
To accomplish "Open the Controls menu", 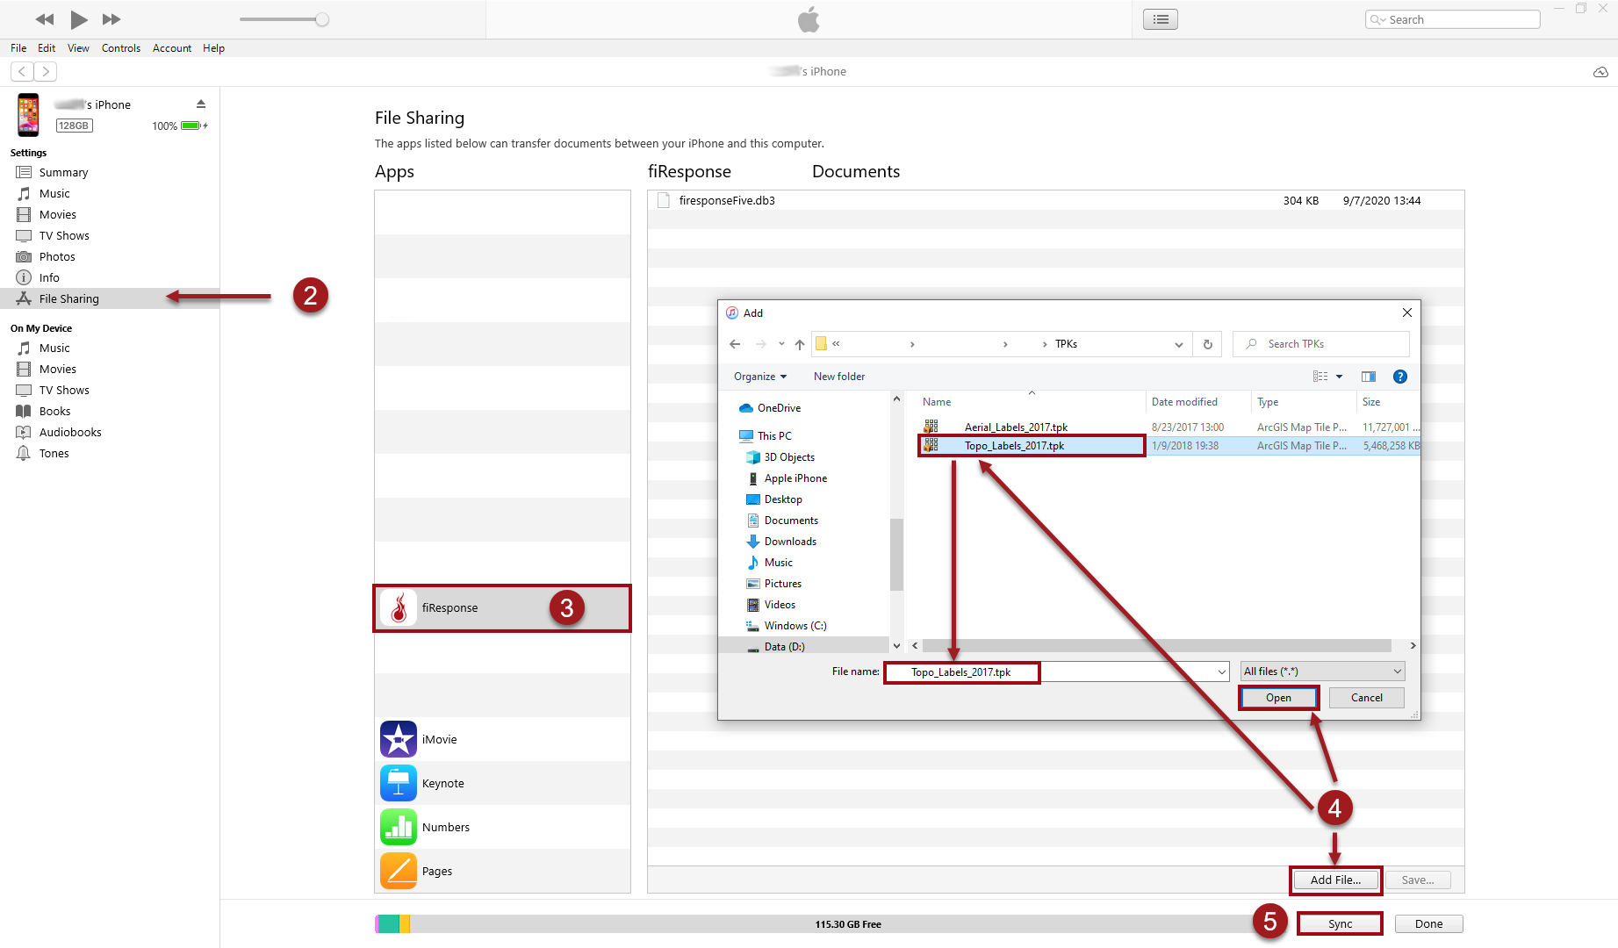I will coord(121,48).
